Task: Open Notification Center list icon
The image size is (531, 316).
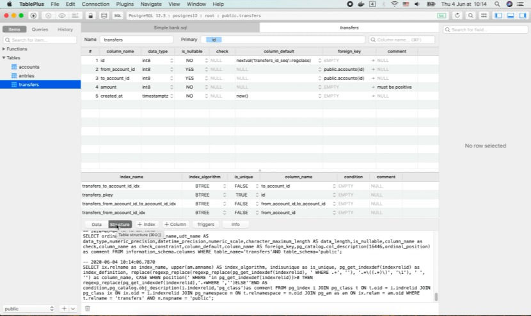Action: pyautogui.click(x=521, y=4)
